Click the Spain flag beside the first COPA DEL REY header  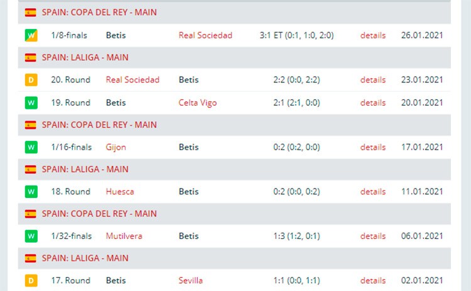tap(30, 13)
